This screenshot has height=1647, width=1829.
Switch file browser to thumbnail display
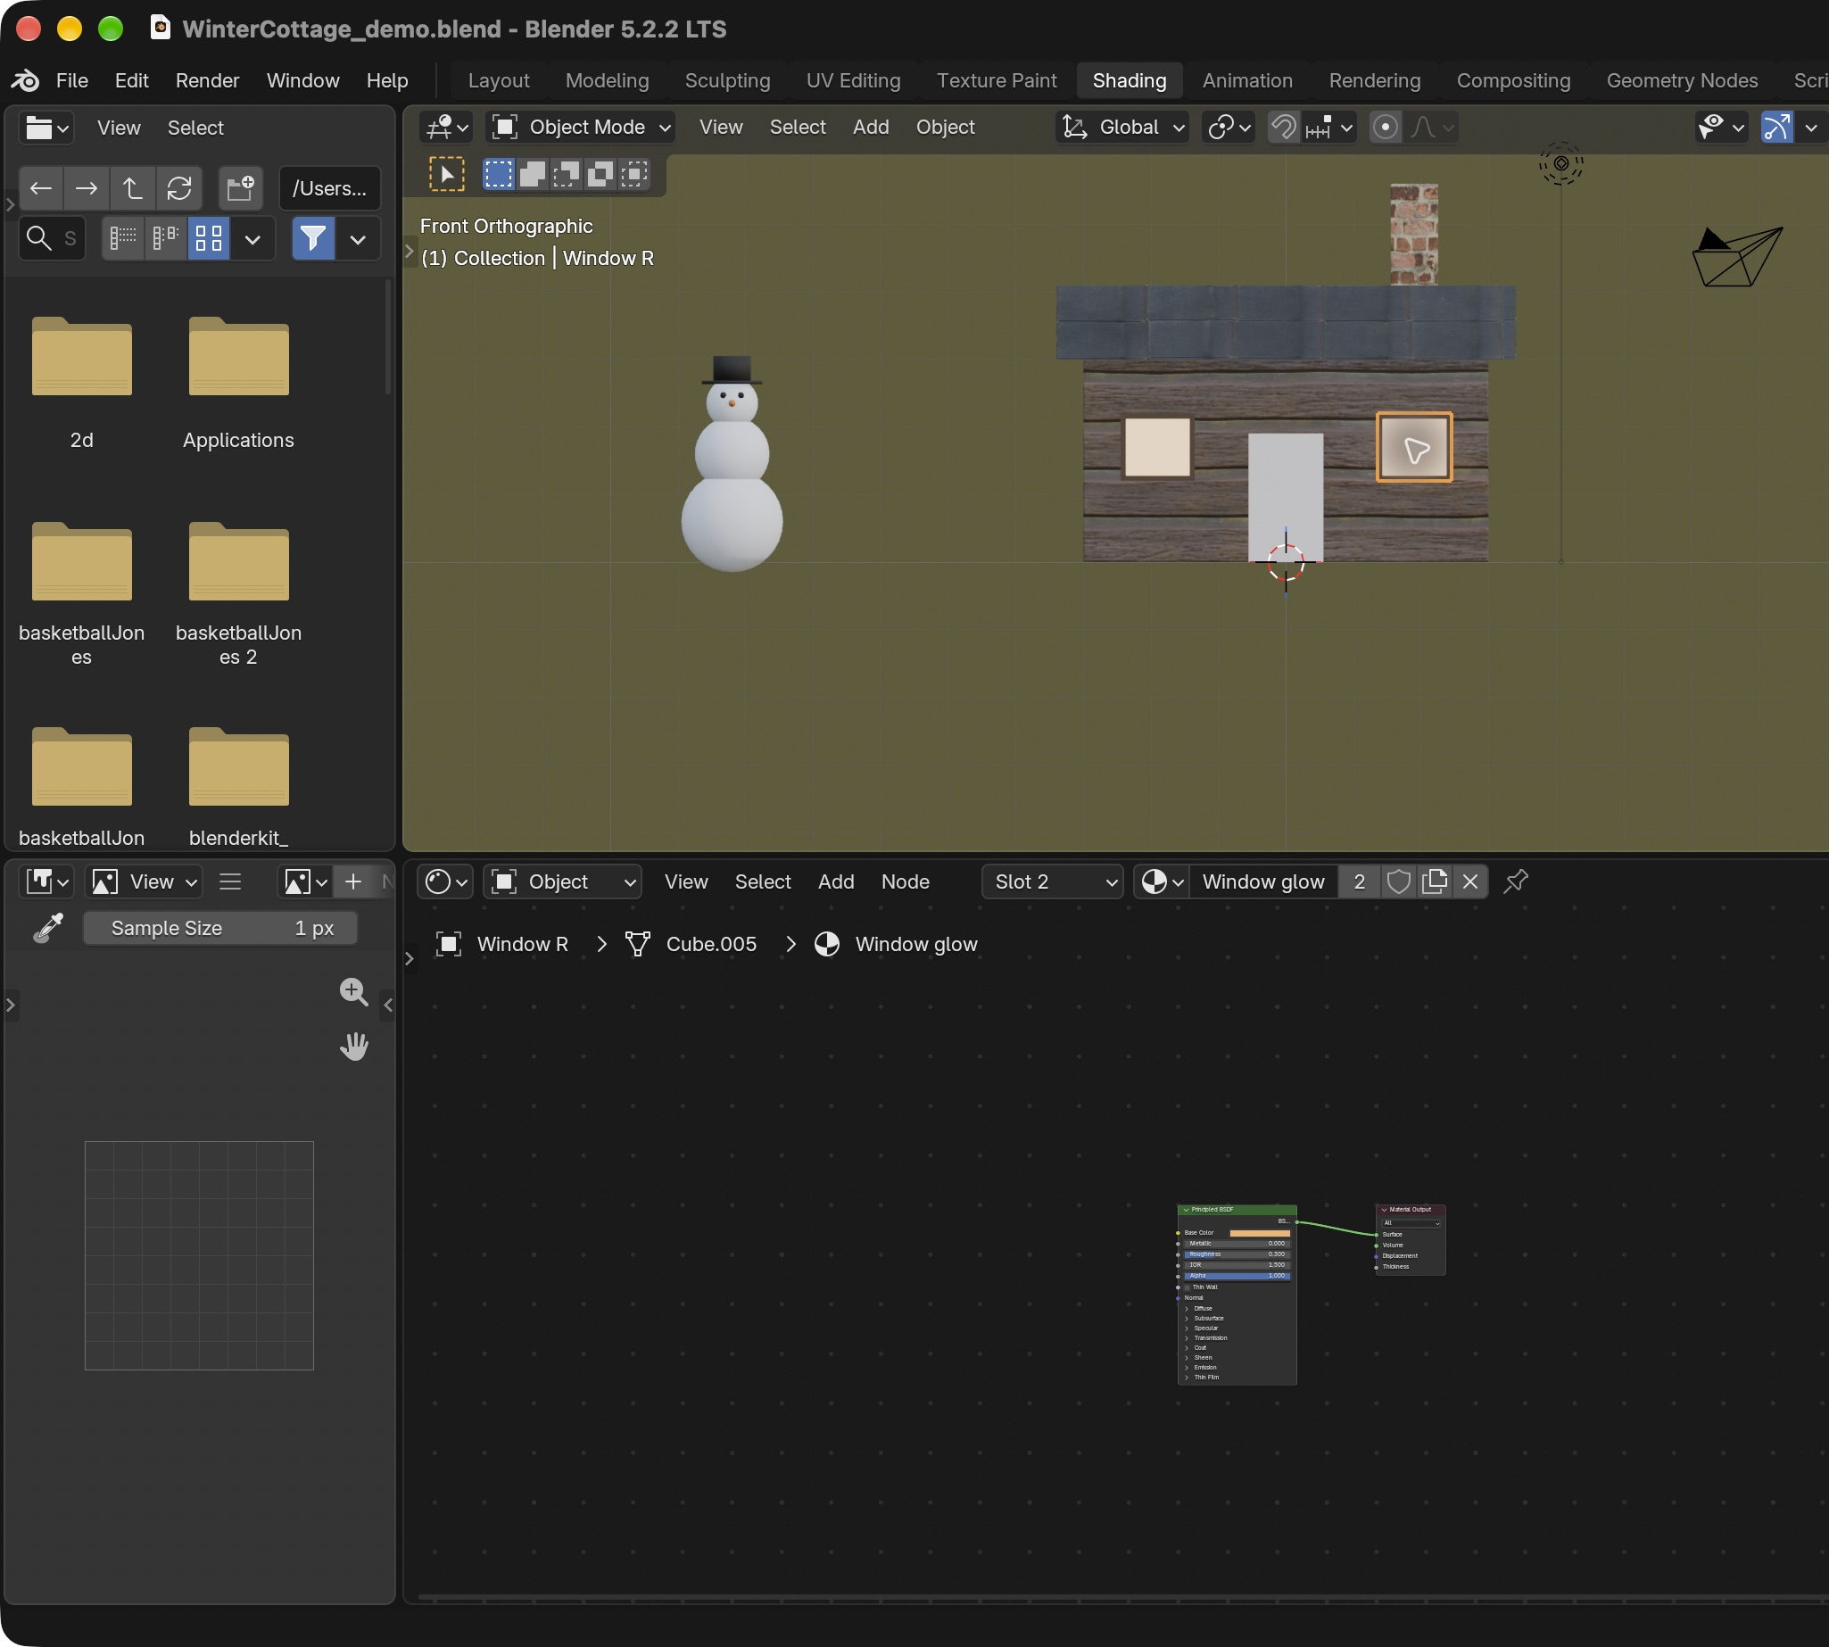[x=209, y=239]
